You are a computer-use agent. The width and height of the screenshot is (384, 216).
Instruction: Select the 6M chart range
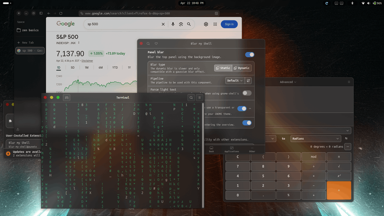(100, 68)
